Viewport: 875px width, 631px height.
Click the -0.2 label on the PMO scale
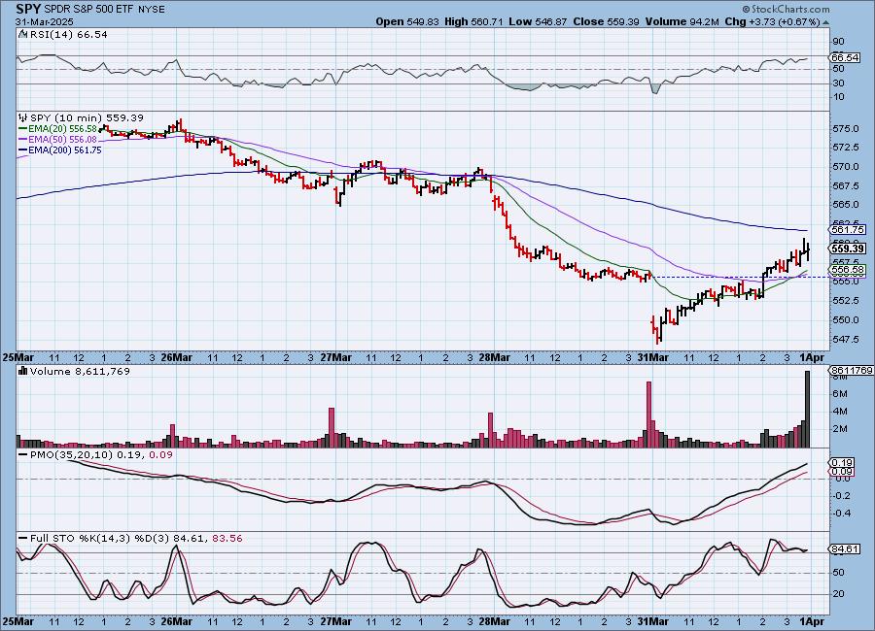[841, 495]
